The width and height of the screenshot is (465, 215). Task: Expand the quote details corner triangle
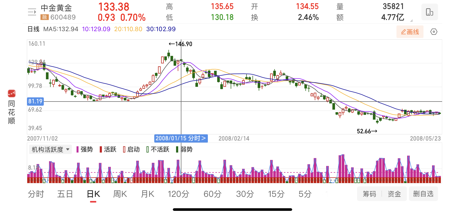click(411, 20)
